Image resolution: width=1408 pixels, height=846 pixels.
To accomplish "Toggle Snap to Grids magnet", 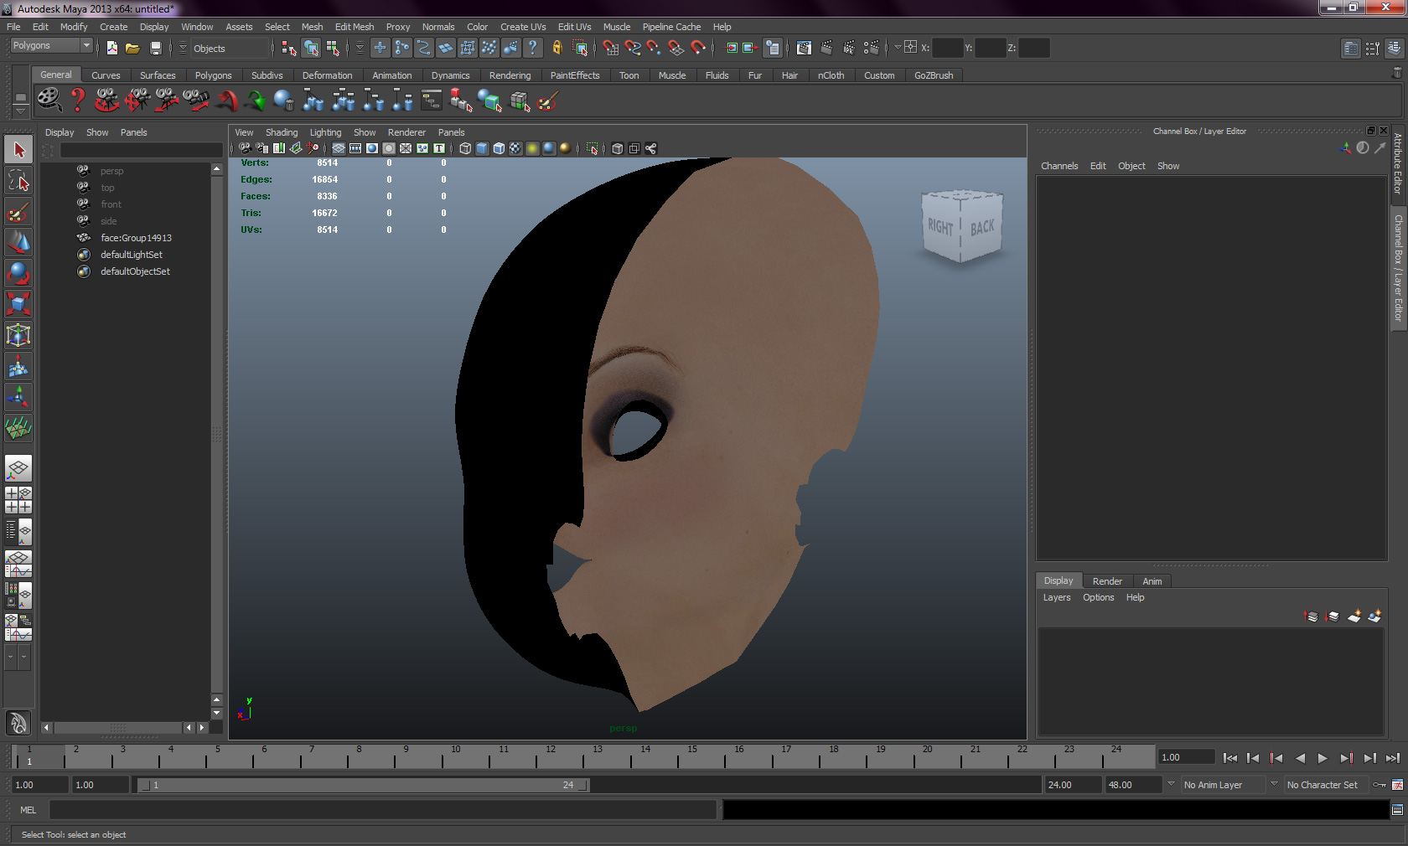I will (x=610, y=48).
